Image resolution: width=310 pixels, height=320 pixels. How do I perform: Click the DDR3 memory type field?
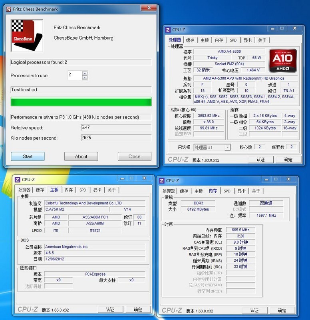tap(198, 203)
